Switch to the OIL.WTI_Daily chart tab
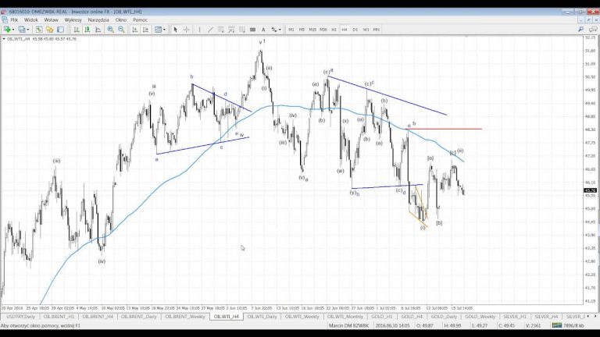The image size is (600, 337). 262,317
